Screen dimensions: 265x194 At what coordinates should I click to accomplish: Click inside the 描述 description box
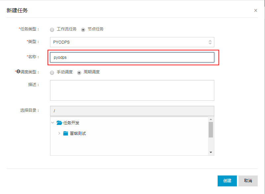[x=132, y=90]
